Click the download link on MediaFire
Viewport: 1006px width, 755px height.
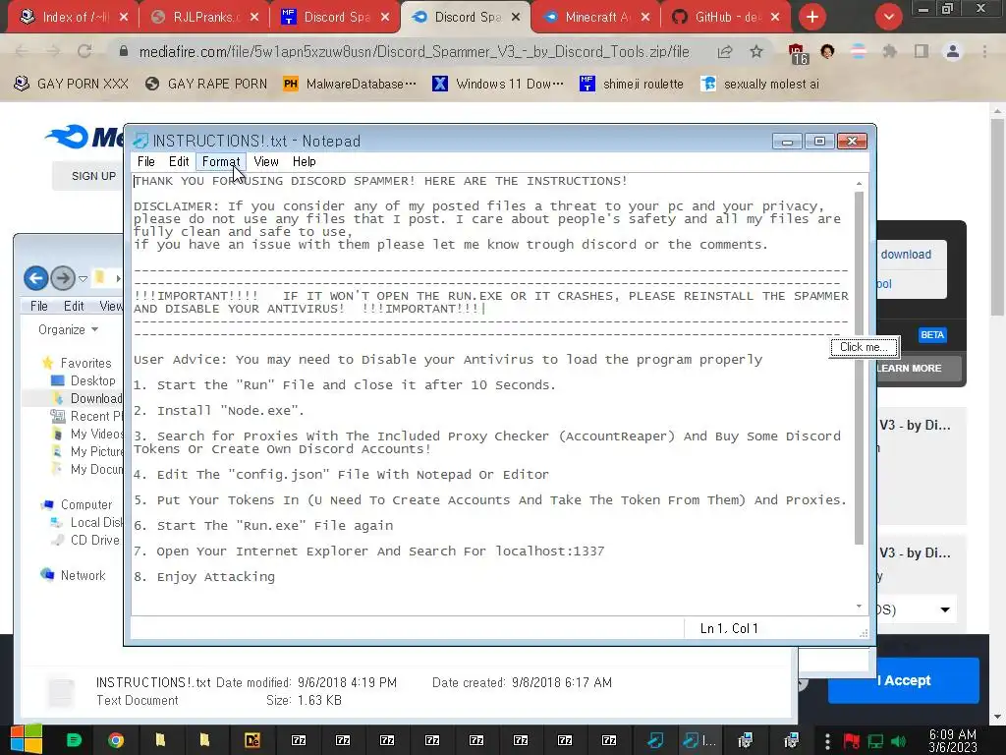point(906,255)
